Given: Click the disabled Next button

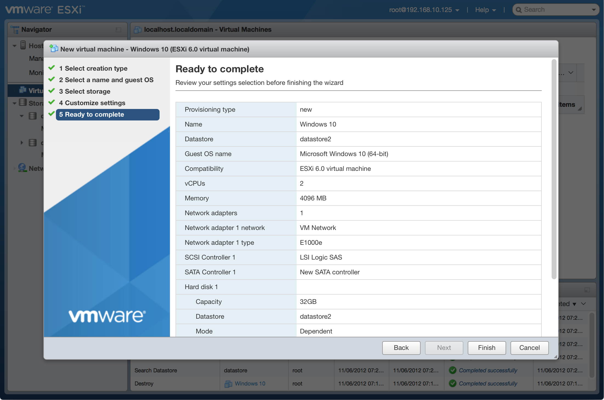Looking at the screenshot, I should tap(444, 348).
